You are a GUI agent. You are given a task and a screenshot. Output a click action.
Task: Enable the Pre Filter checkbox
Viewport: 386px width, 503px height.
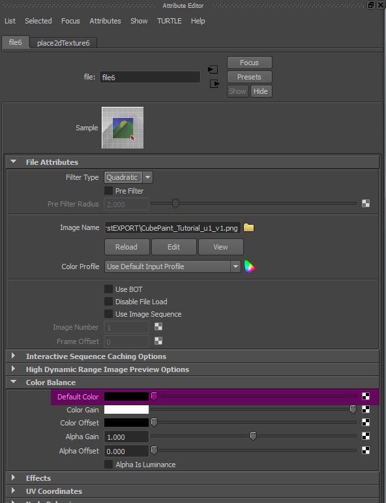click(108, 190)
